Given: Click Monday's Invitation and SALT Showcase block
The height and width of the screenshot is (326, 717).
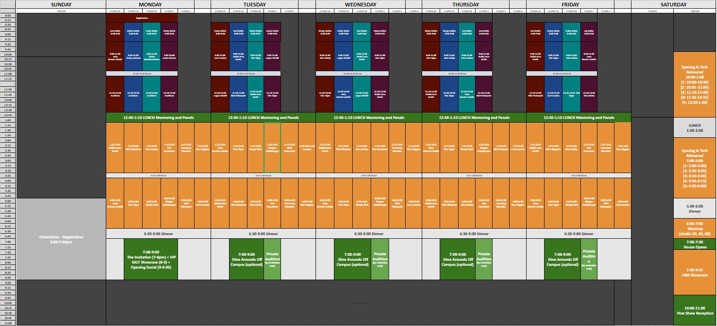Looking at the screenshot, I should point(150,259).
